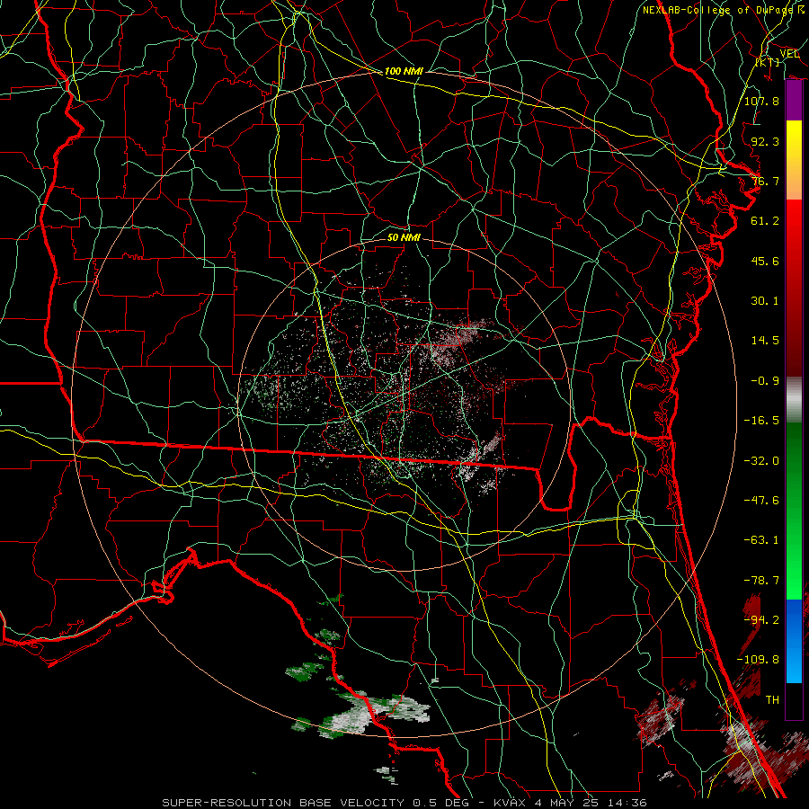The width and height of the screenshot is (809, 809).
Task: Click the 76.7 value on velocity scale
Action: pos(765,181)
